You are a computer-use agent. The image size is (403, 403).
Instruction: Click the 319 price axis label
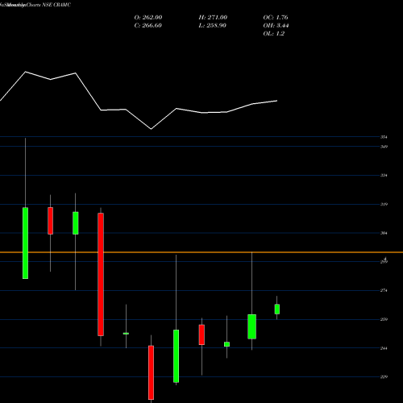pyautogui.click(x=384, y=204)
